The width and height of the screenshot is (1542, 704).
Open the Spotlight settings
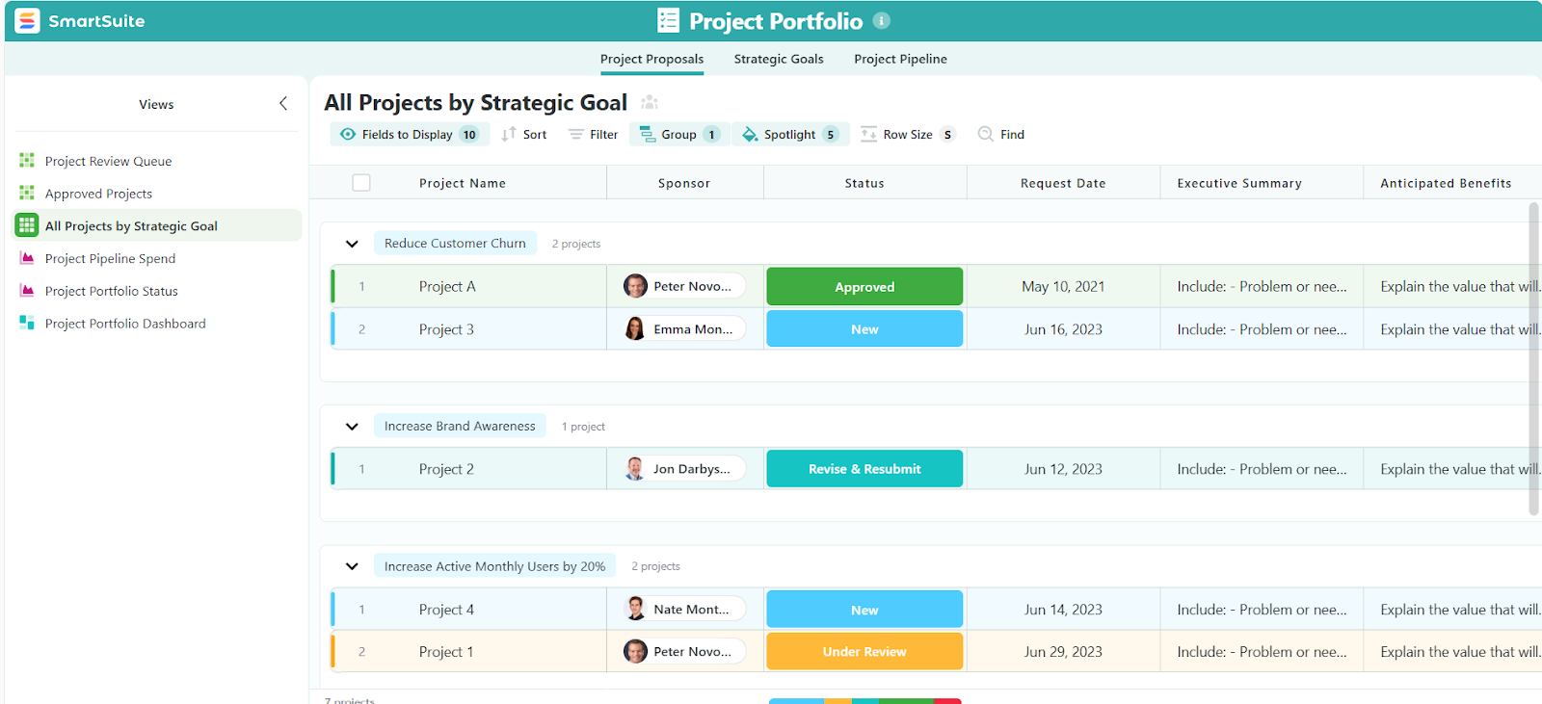pos(790,134)
